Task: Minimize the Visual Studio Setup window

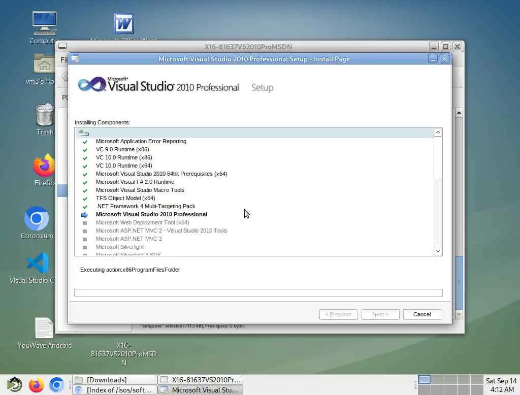Action: coord(433,59)
